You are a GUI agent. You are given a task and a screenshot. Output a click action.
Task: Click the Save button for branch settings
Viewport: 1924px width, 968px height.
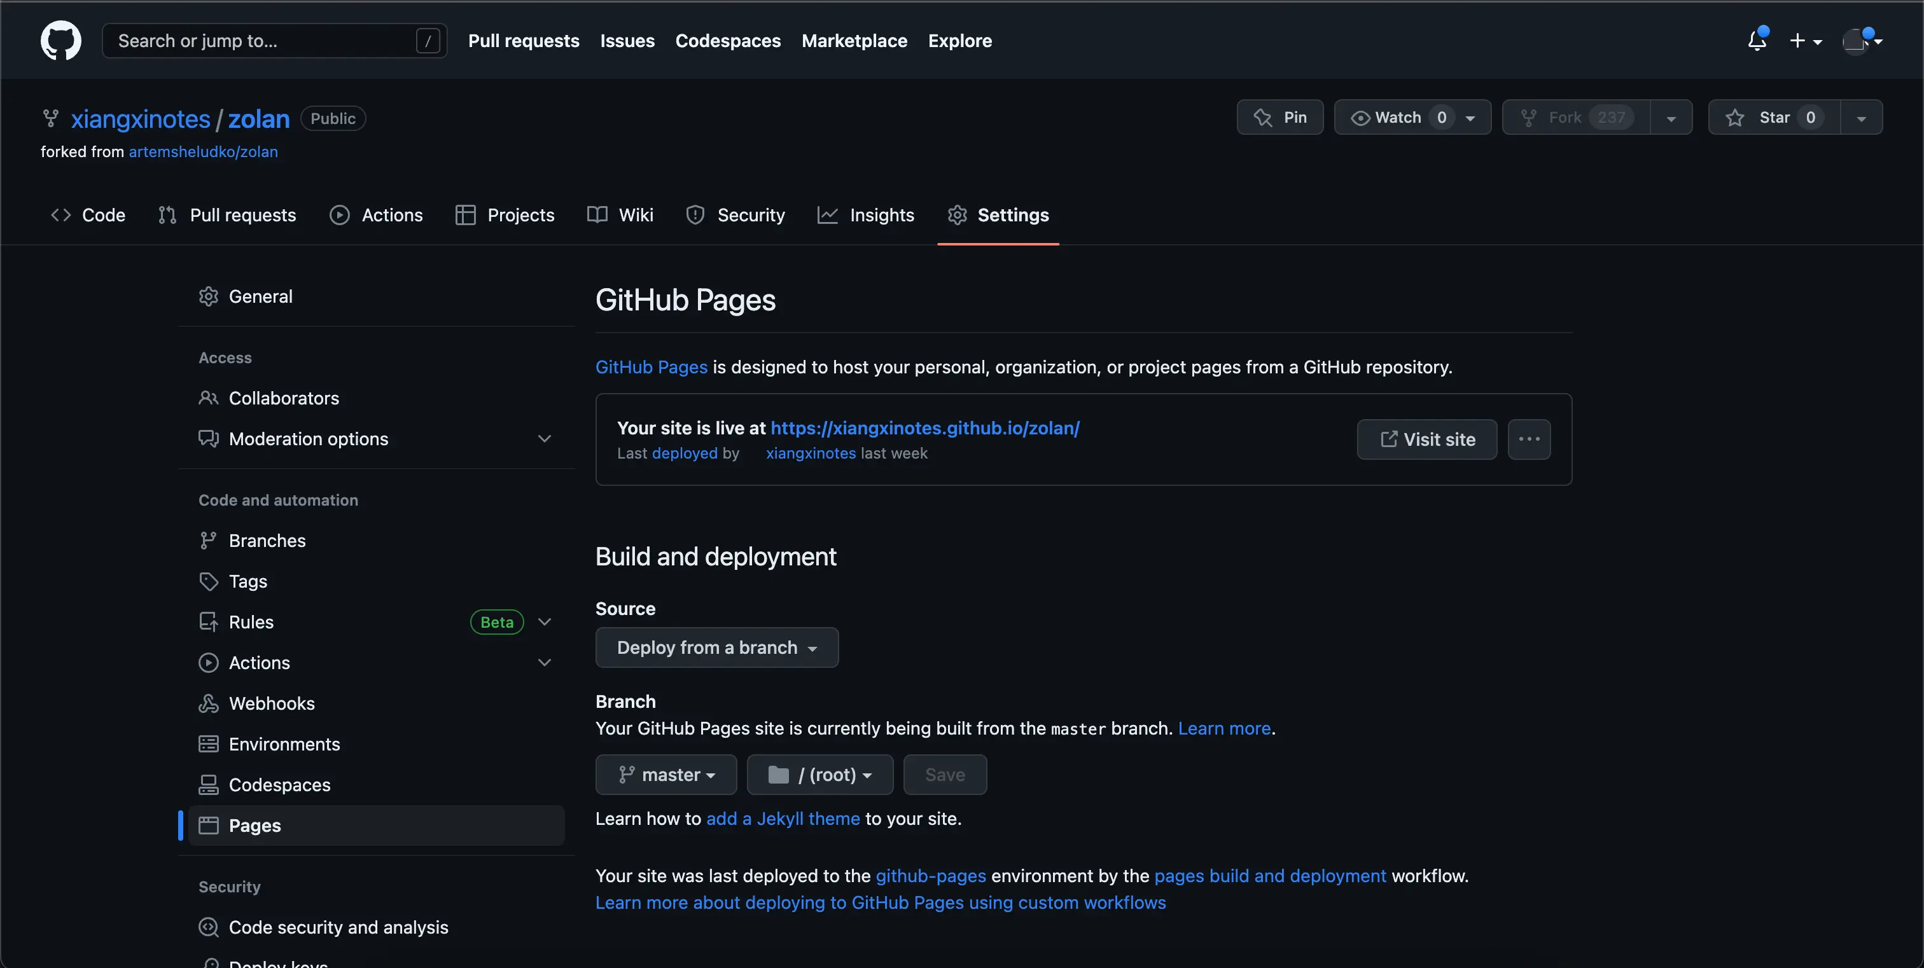944,774
